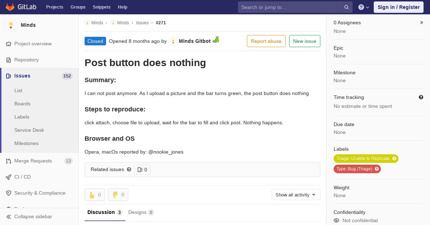The width and height of the screenshot is (430, 225).
Task: Click the Minds project lightbulb avatar in sidebar
Action: point(11,25)
